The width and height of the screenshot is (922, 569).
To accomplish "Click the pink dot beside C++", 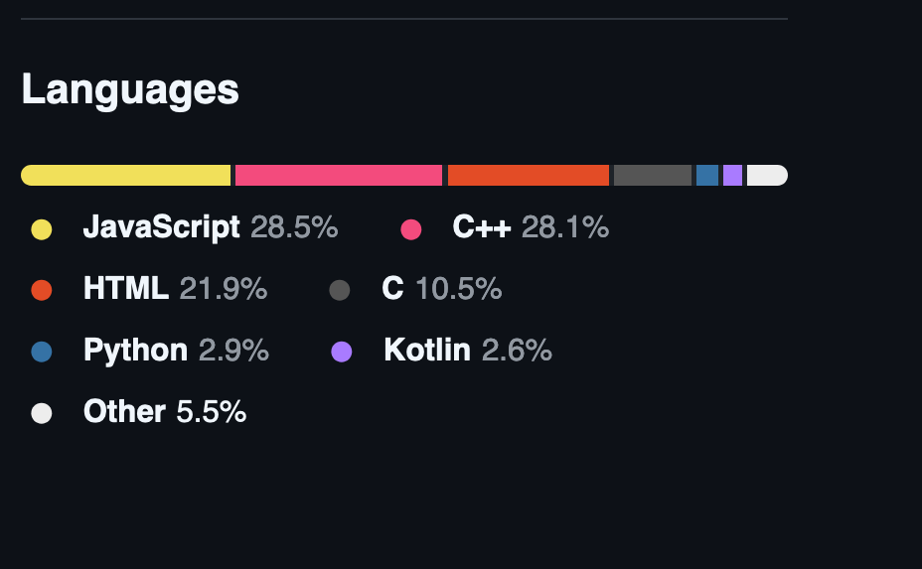I will pos(411,229).
